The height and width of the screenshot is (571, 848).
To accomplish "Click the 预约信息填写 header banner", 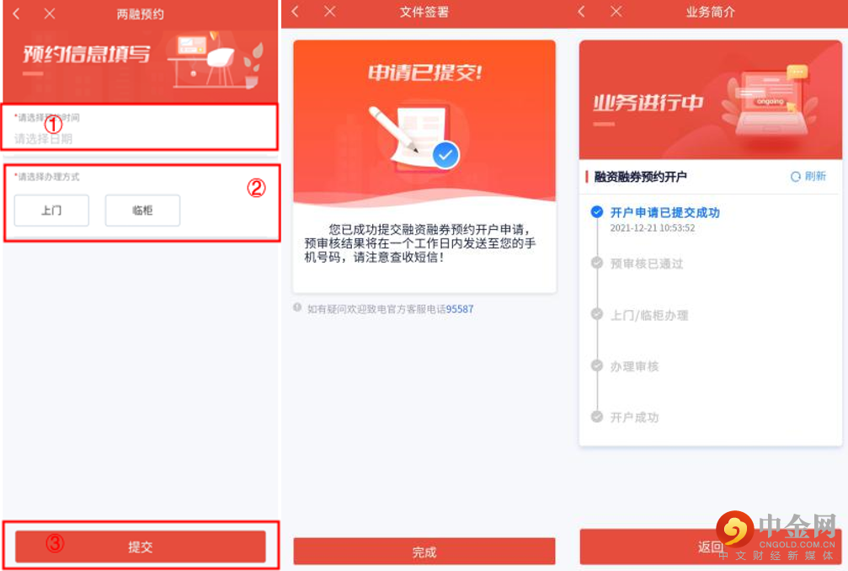I will [x=140, y=65].
